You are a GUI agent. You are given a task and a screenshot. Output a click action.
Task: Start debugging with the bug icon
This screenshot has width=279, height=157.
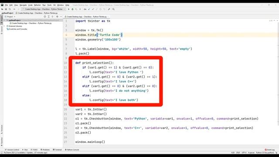(72, 9)
